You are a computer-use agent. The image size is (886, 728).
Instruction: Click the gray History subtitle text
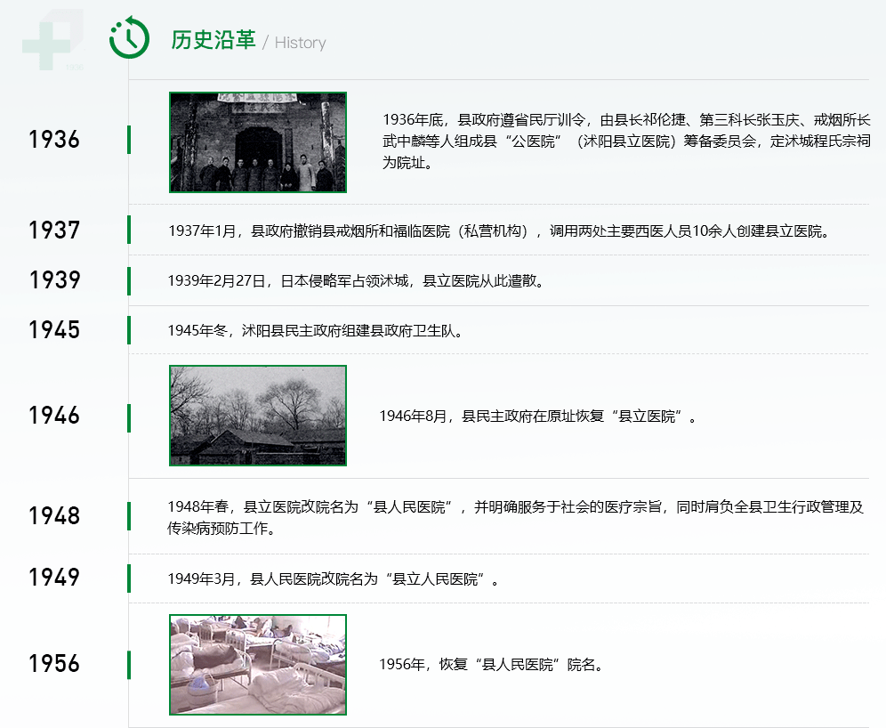pos(300,43)
